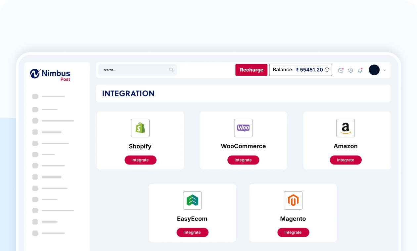Expand the profile dropdown arrow
Image resolution: width=417 pixels, height=251 pixels.
tap(385, 70)
